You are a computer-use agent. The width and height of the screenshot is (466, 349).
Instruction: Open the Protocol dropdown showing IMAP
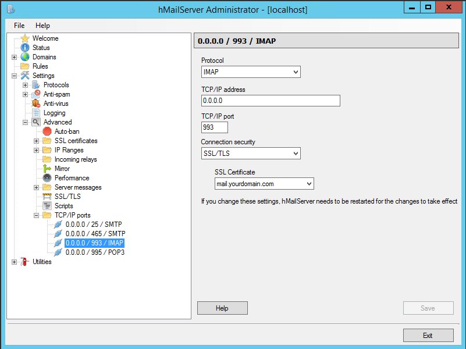coord(251,72)
